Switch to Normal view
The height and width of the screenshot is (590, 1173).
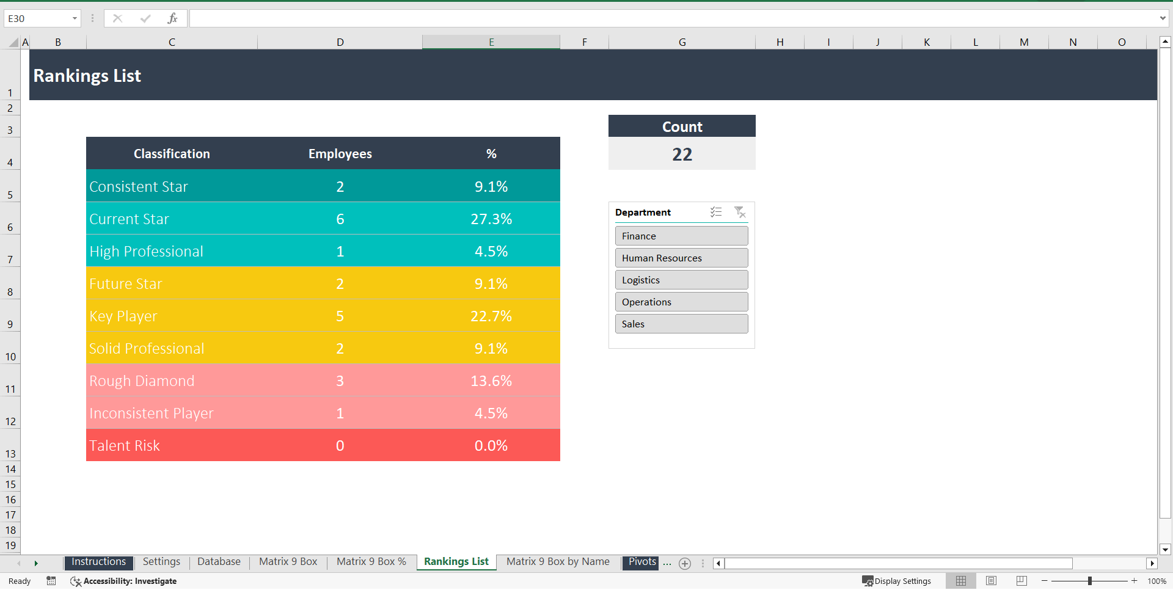(961, 581)
